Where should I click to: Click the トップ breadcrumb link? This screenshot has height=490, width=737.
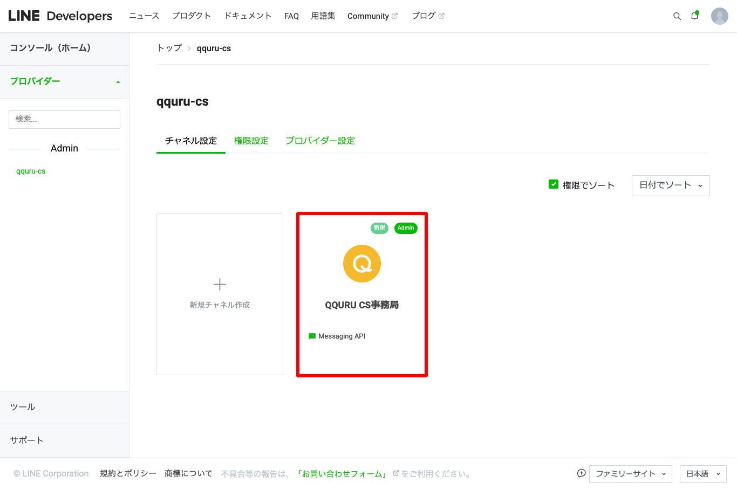pyautogui.click(x=169, y=48)
